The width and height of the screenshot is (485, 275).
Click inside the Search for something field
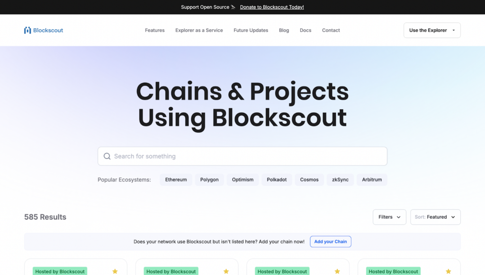[242, 156]
